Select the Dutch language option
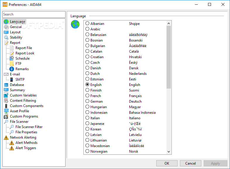 point(87,73)
